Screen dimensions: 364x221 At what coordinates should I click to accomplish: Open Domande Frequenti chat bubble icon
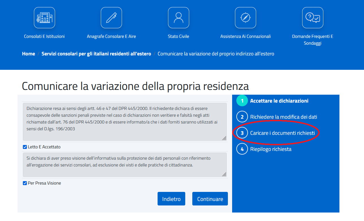313,18
